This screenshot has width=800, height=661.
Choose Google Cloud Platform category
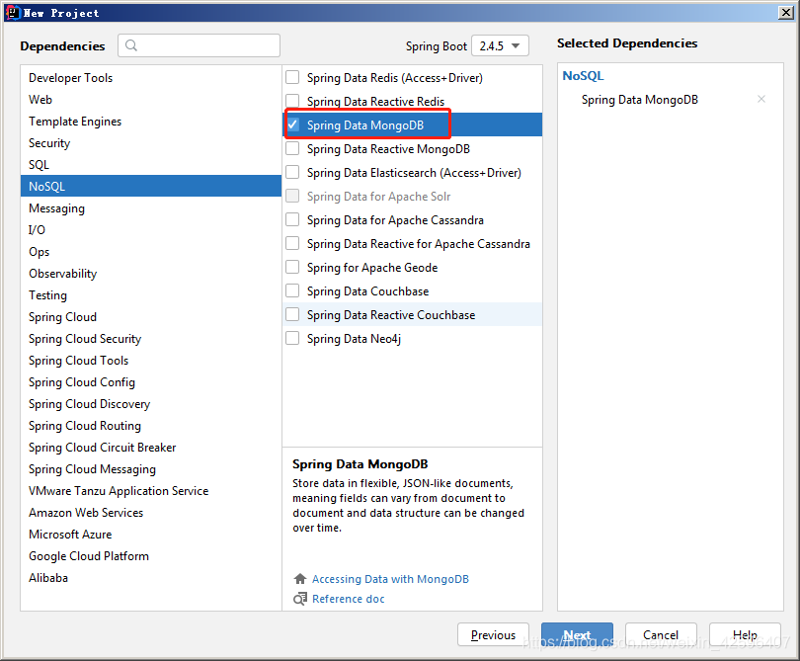point(151,556)
